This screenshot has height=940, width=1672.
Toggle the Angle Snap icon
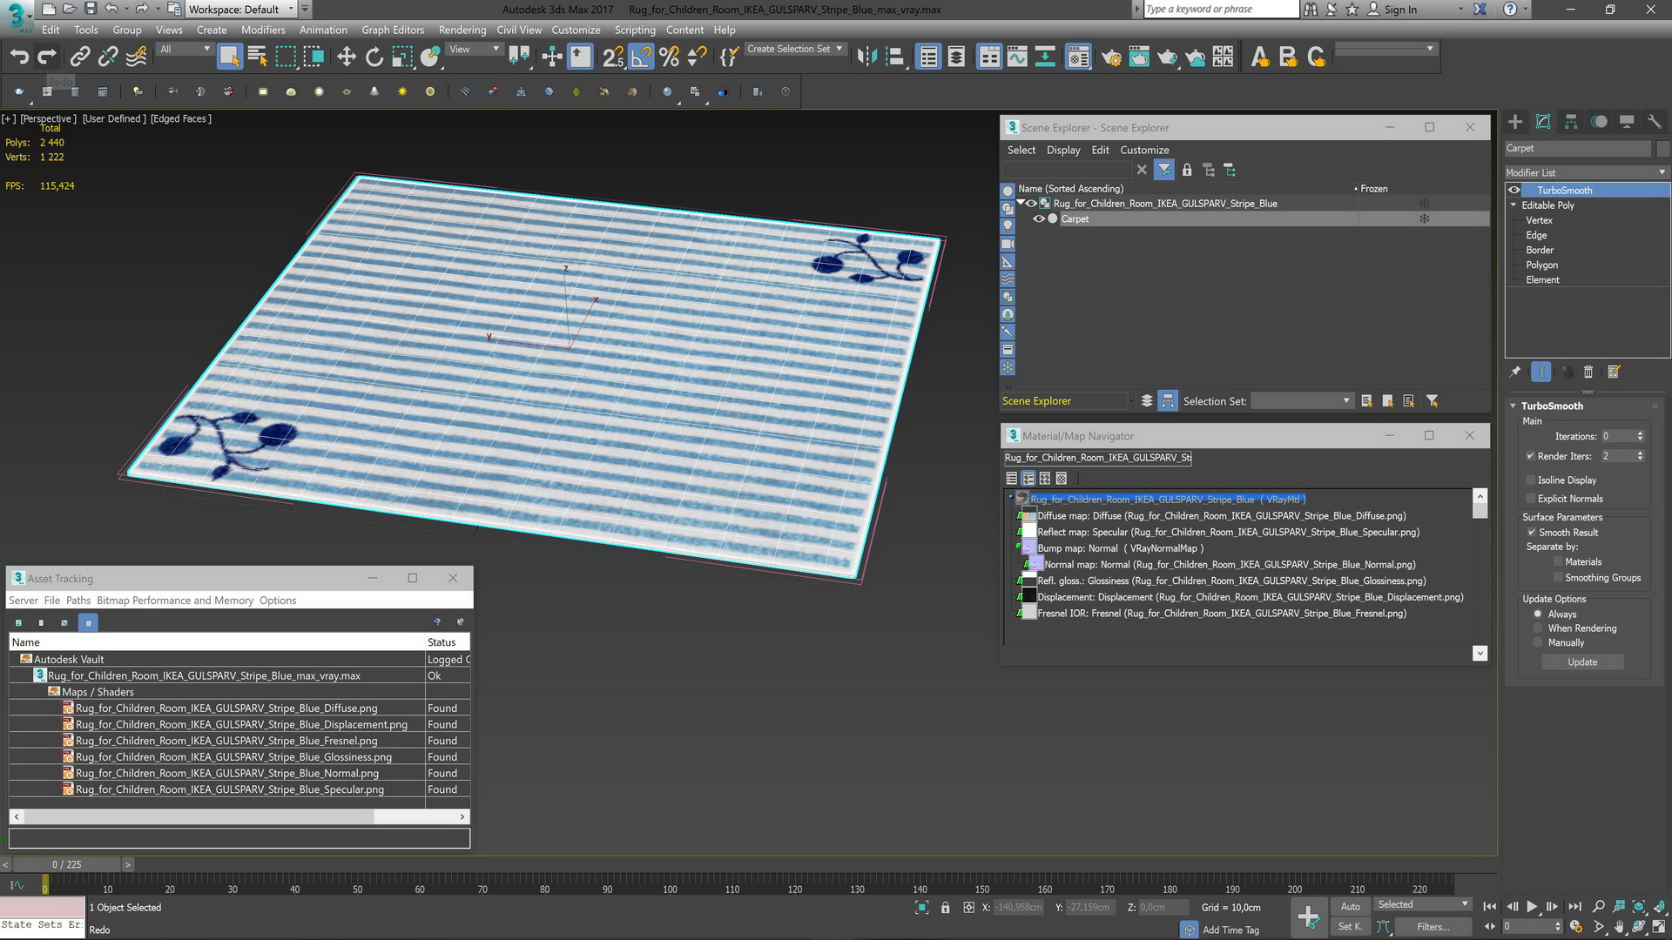click(x=641, y=57)
